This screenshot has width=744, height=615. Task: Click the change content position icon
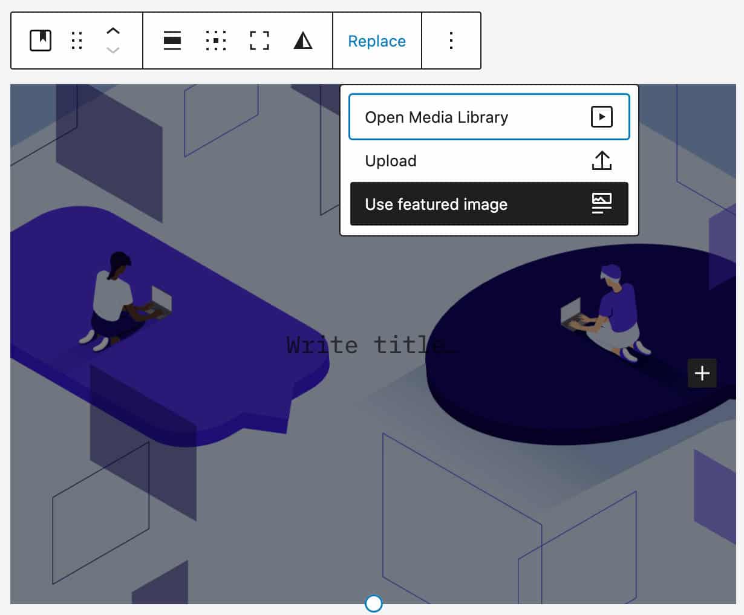point(215,41)
